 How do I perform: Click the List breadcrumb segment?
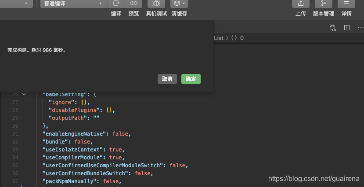point(219,38)
